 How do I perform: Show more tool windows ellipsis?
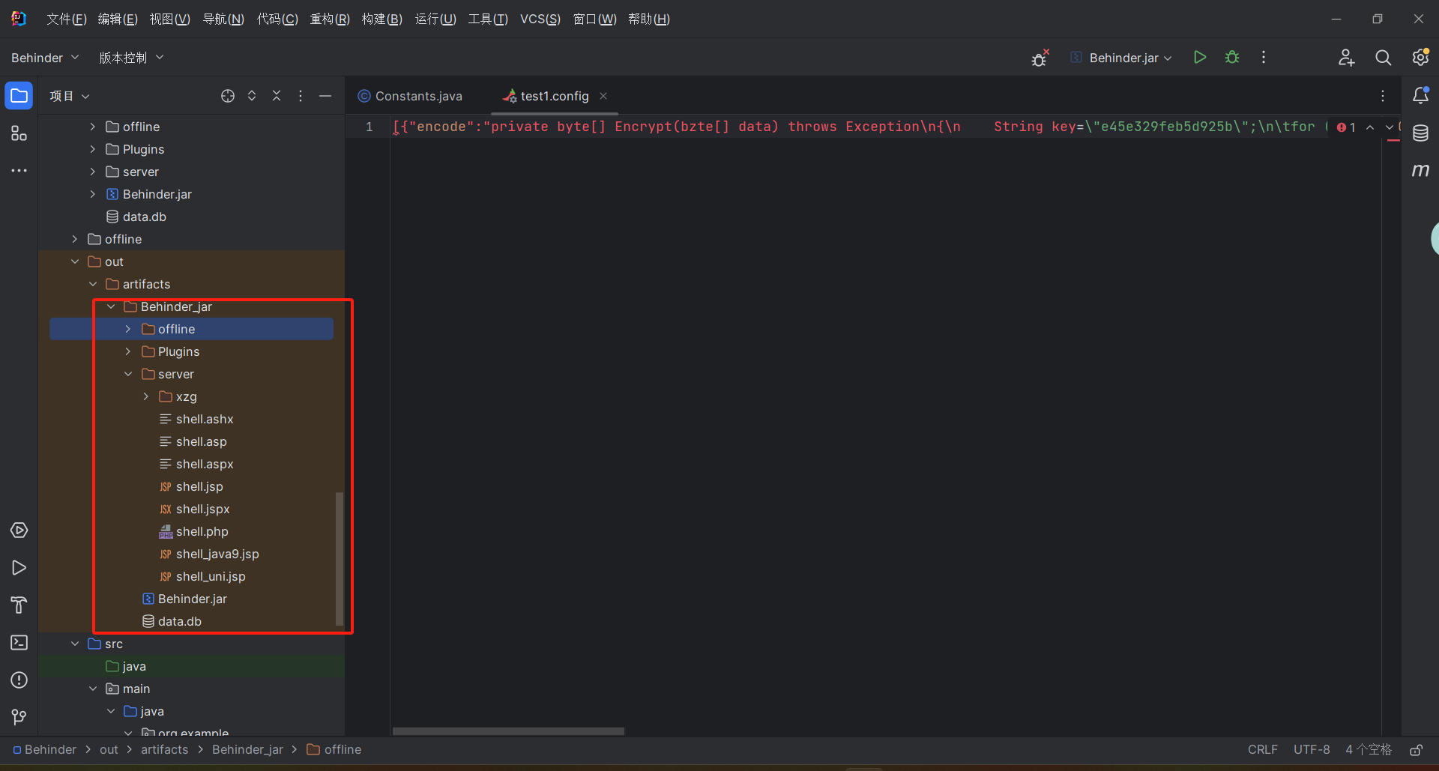(19, 171)
